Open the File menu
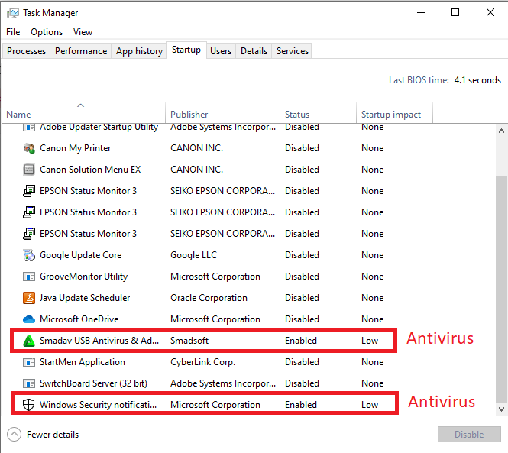The width and height of the screenshot is (508, 453). [x=13, y=32]
